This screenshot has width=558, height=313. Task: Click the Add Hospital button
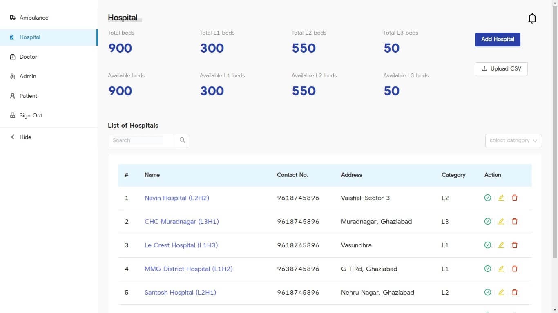[498, 39]
